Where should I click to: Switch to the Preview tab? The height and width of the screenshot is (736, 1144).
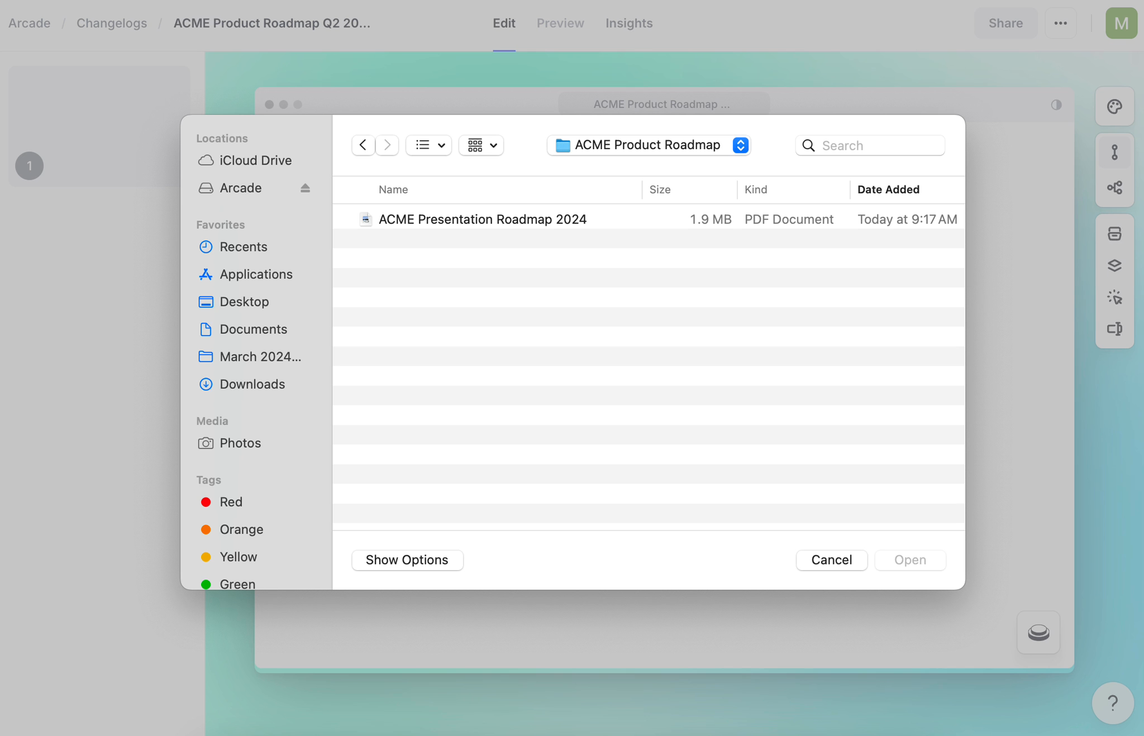click(560, 23)
